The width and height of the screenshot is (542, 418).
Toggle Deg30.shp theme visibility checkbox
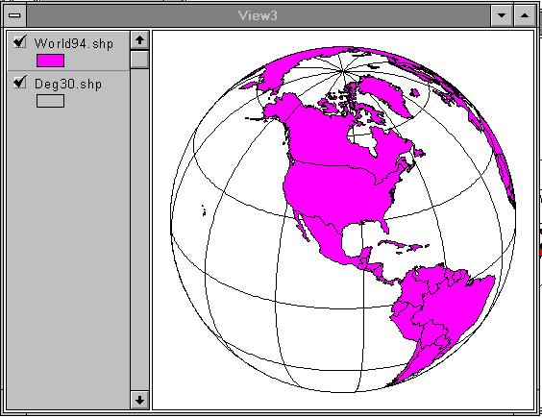coord(20,83)
